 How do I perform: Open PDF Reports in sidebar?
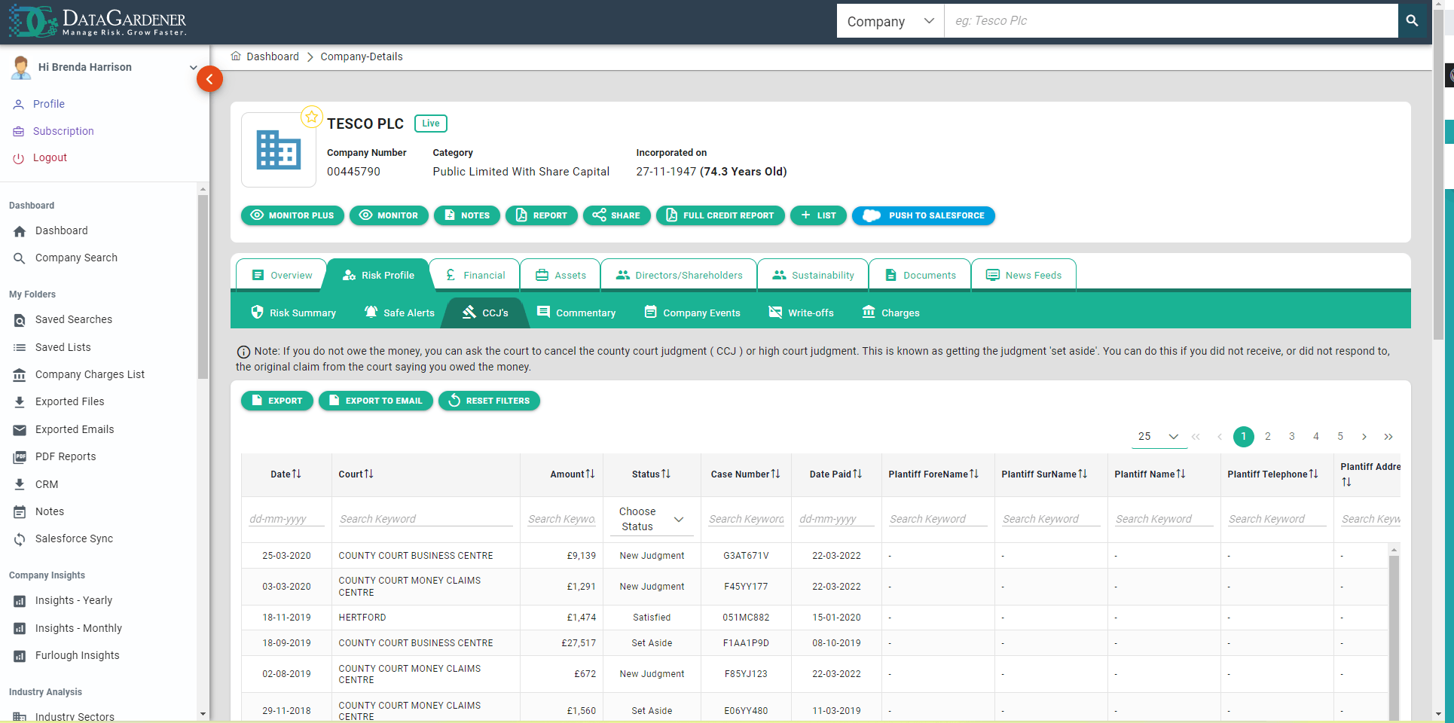pyautogui.click(x=66, y=456)
